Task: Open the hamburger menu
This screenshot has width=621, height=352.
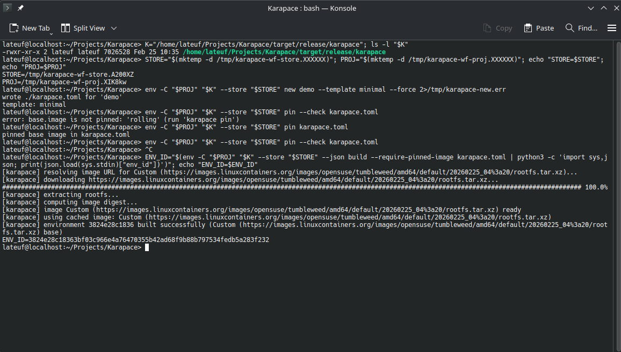Action: (x=611, y=28)
